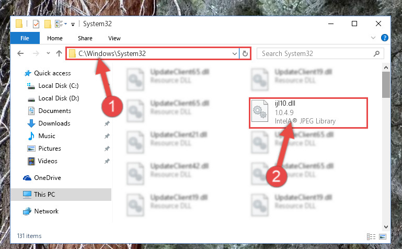402x249 pixels.
Task: Refresh the System32 folder view
Action: pos(245,53)
